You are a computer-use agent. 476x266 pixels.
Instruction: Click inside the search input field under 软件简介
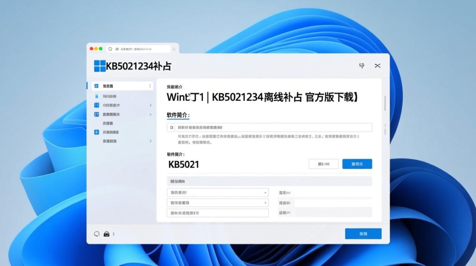(248, 127)
